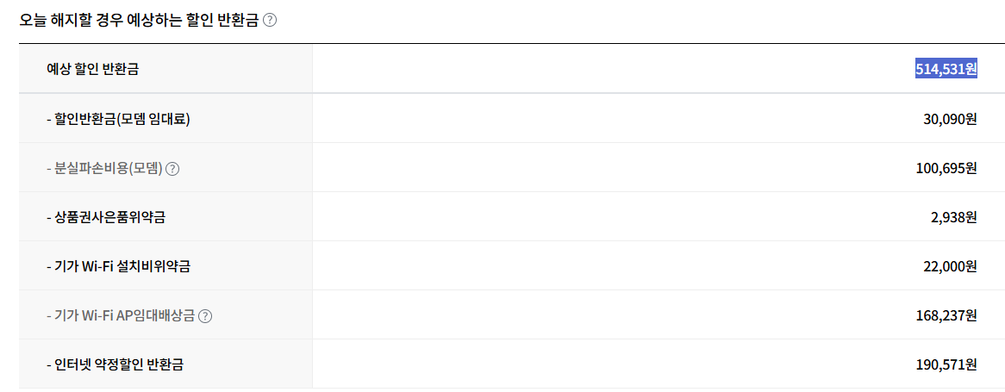
Task: Click the 30,090원 modem rental amount
Action: pos(950,119)
